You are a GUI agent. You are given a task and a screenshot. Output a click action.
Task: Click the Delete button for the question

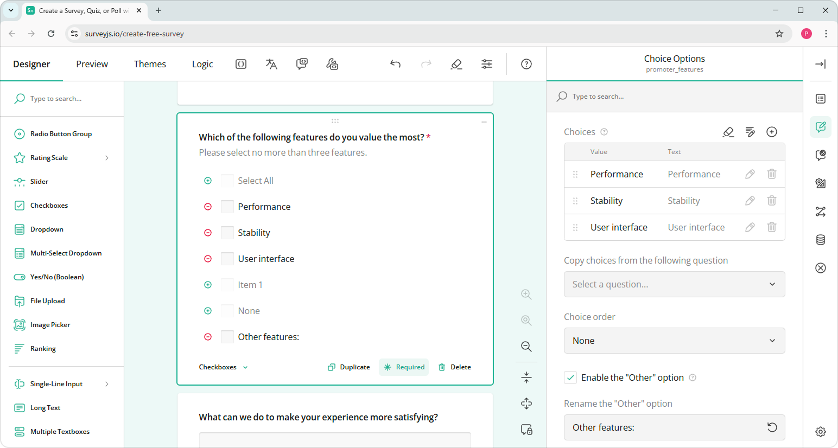[454, 367]
